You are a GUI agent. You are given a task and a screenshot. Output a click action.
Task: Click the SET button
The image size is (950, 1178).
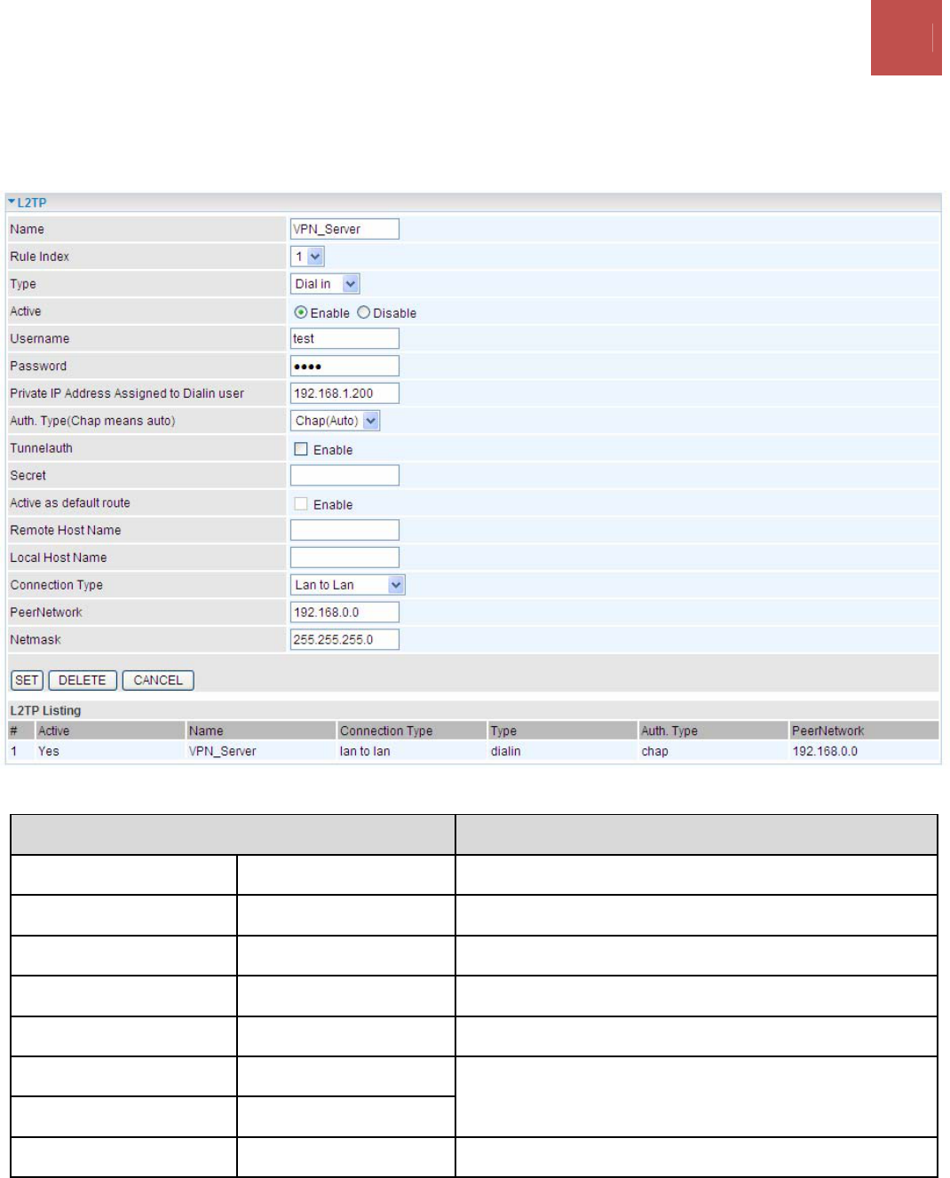tap(27, 680)
